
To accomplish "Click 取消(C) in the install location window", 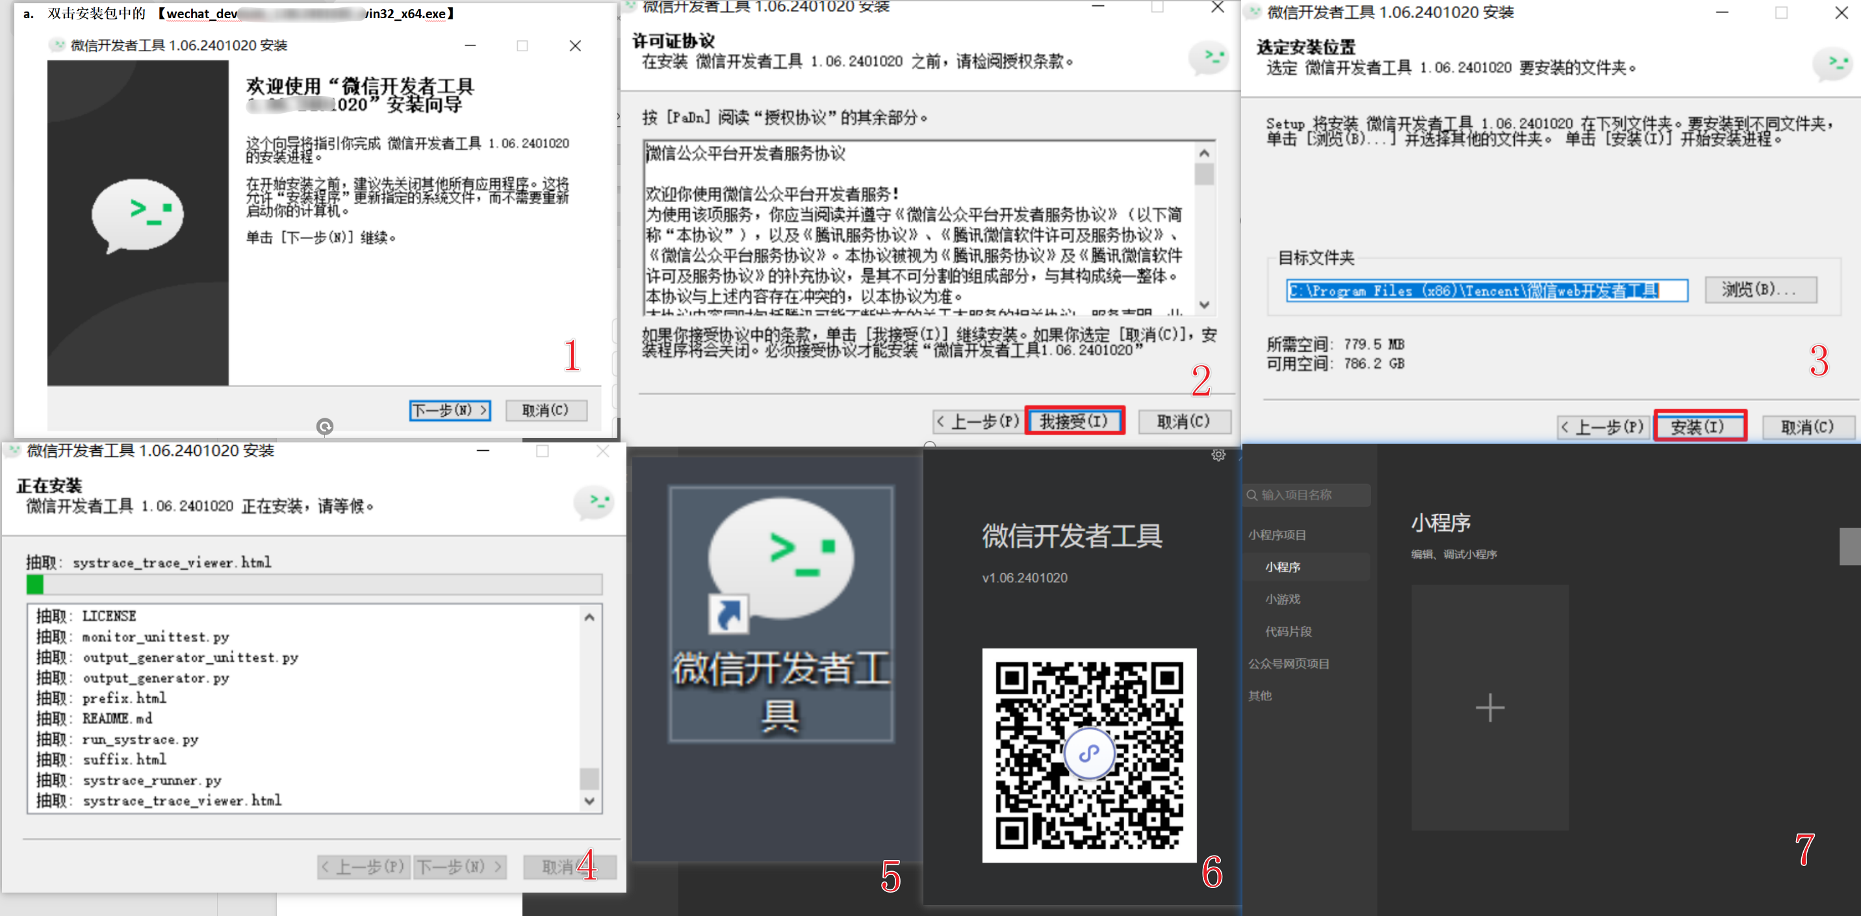I will (x=1808, y=427).
